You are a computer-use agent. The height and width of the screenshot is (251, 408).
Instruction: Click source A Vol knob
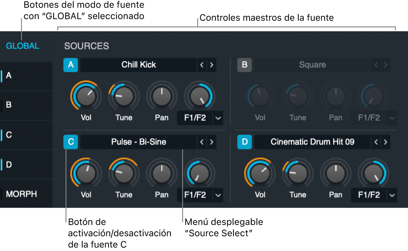[86, 96]
